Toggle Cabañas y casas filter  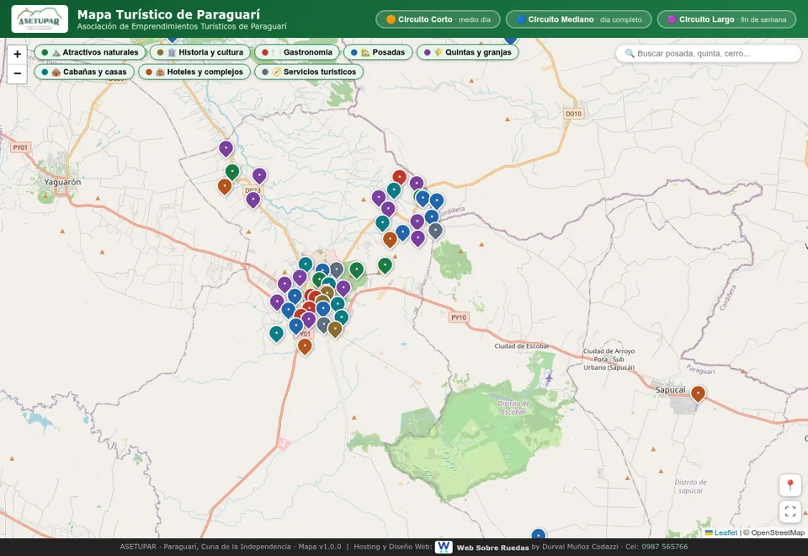84,72
